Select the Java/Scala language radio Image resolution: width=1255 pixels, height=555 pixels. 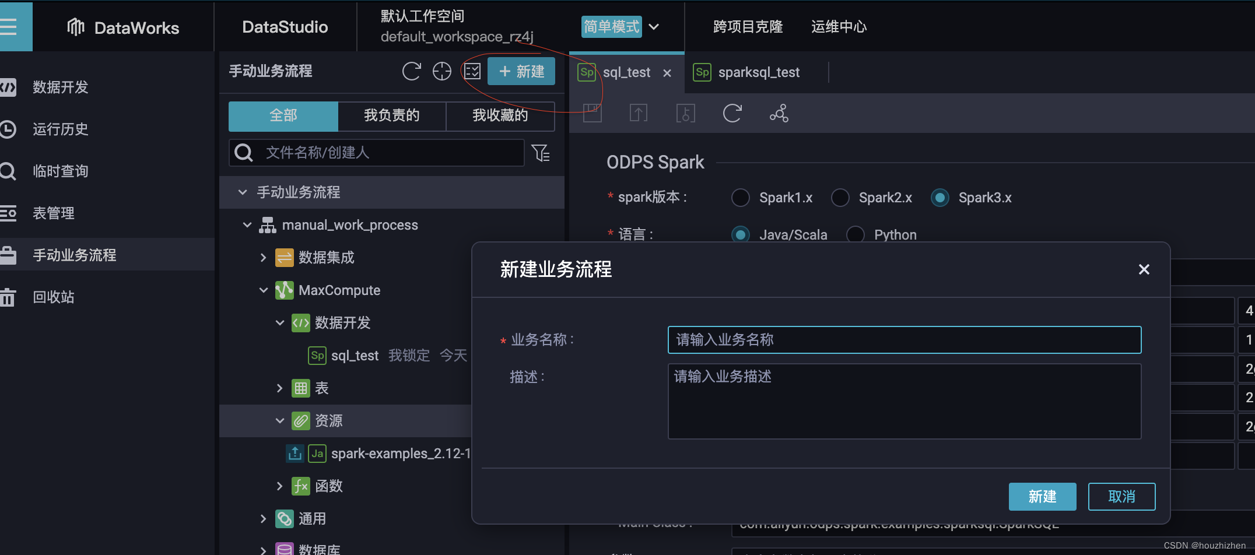[x=741, y=234]
